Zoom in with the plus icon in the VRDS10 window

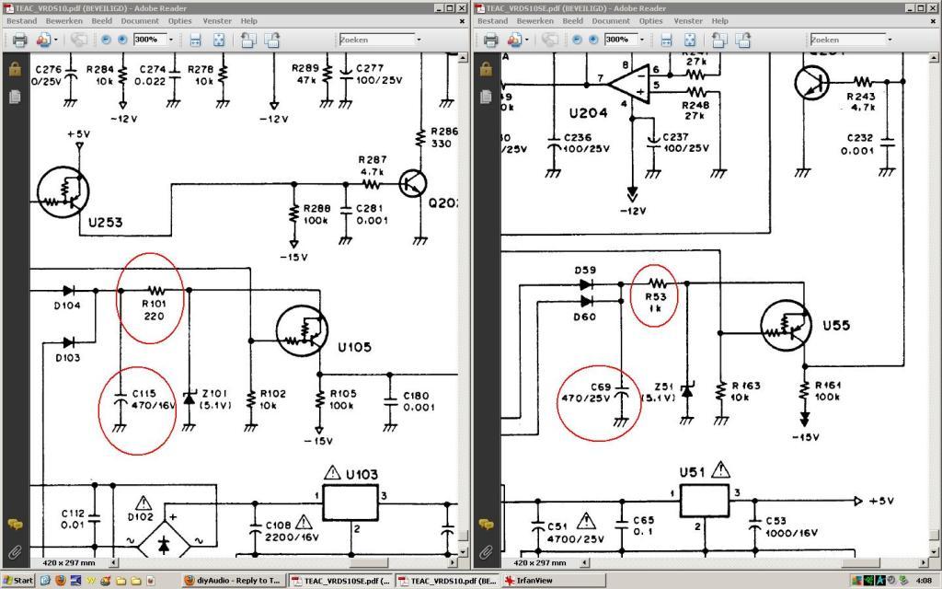click(x=122, y=40)
